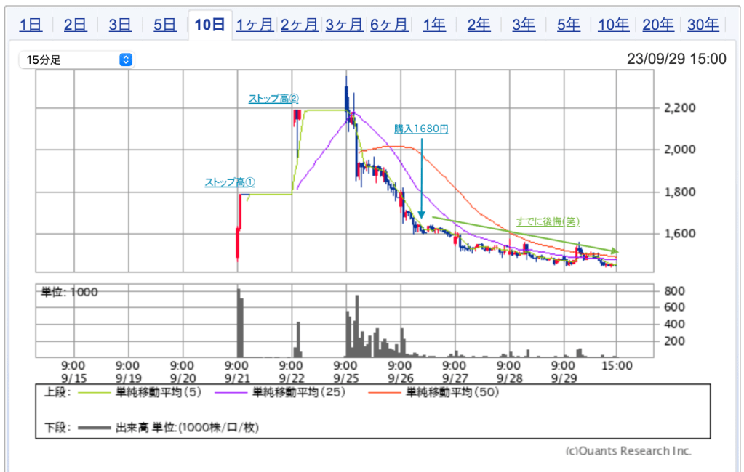744x472 pixels.
Task: Click the 購入1680円 annotation label
Action: point(421,129)
